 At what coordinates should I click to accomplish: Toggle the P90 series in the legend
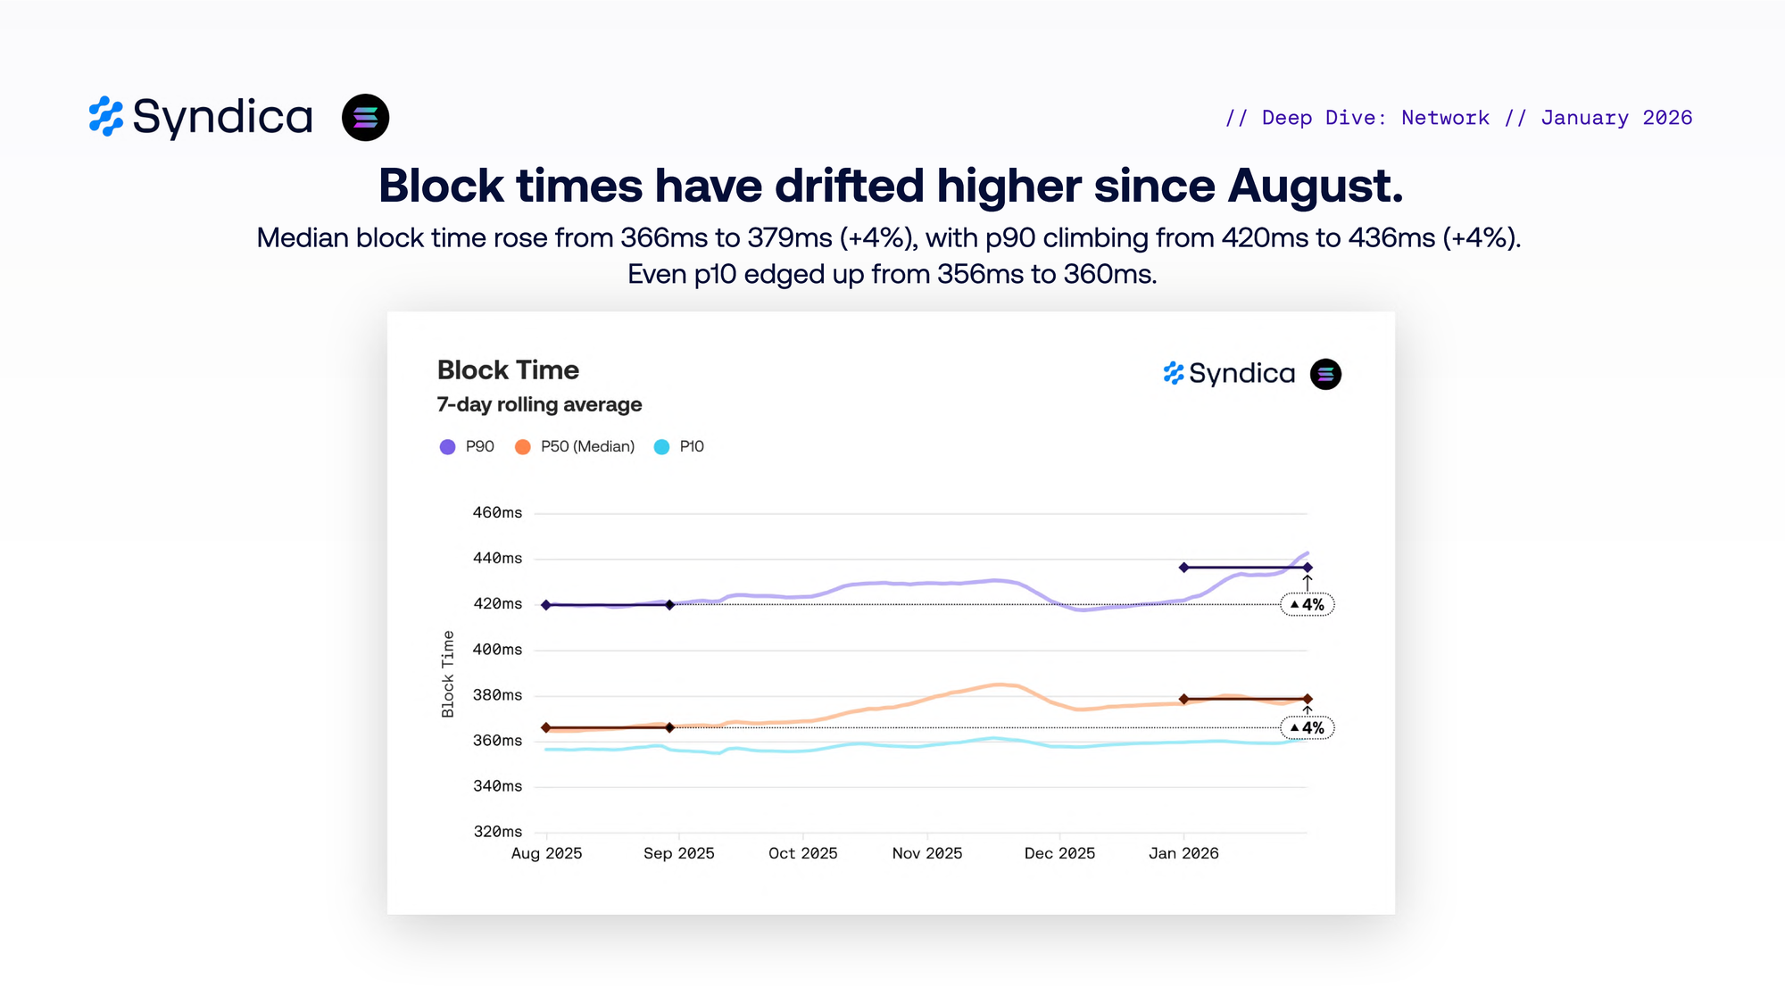pos(479,446)
